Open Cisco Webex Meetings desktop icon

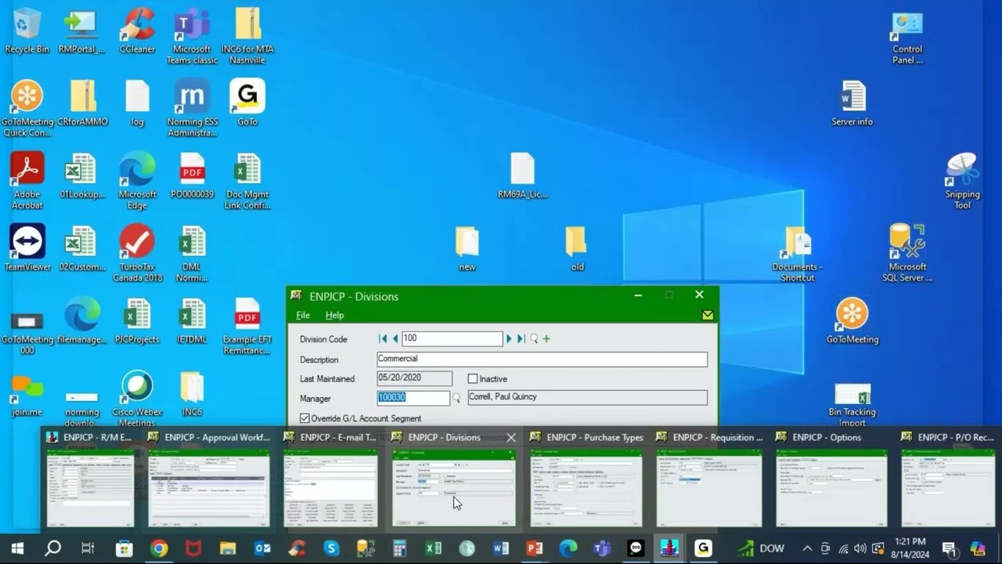click(x=137, y=399)
